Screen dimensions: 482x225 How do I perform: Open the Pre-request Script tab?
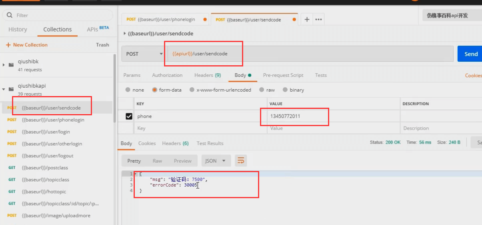click(x=283, y=75)
